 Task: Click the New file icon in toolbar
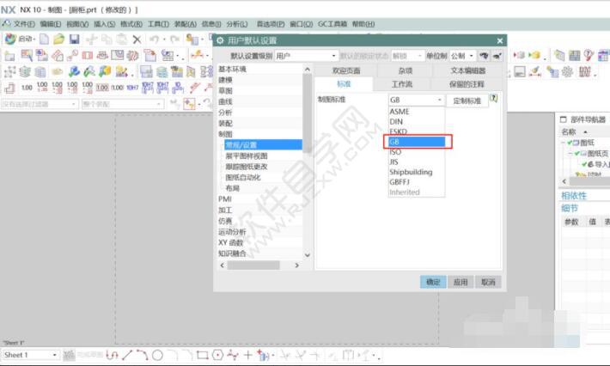pyautogui.click(x=45, y=40)
